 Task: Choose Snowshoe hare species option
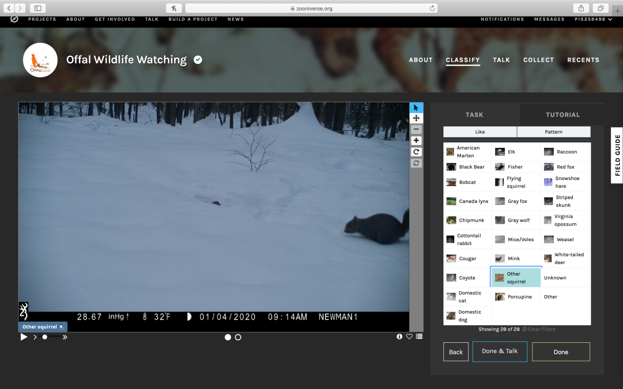tap(565, 182)
